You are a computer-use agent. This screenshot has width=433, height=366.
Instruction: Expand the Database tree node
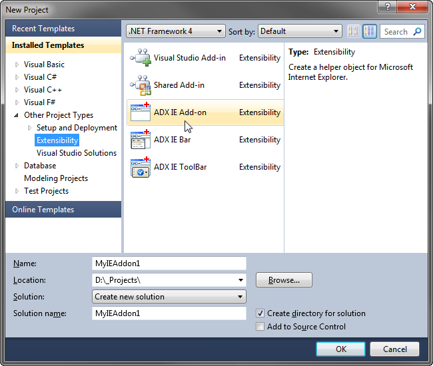pyautogui.click(x=17, y=166)
